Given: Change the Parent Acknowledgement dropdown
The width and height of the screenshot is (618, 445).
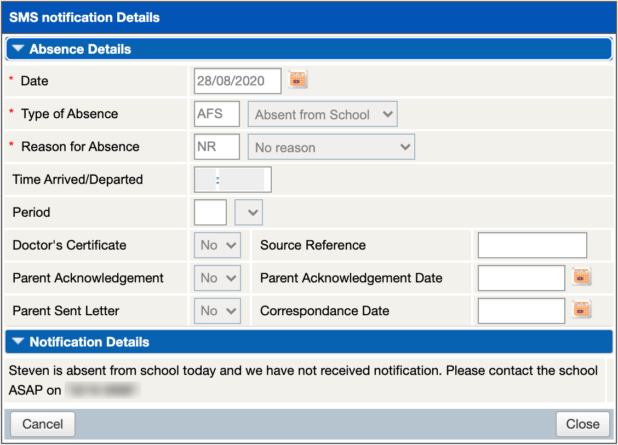Looking at the screenshot, I should coord(218,278).
